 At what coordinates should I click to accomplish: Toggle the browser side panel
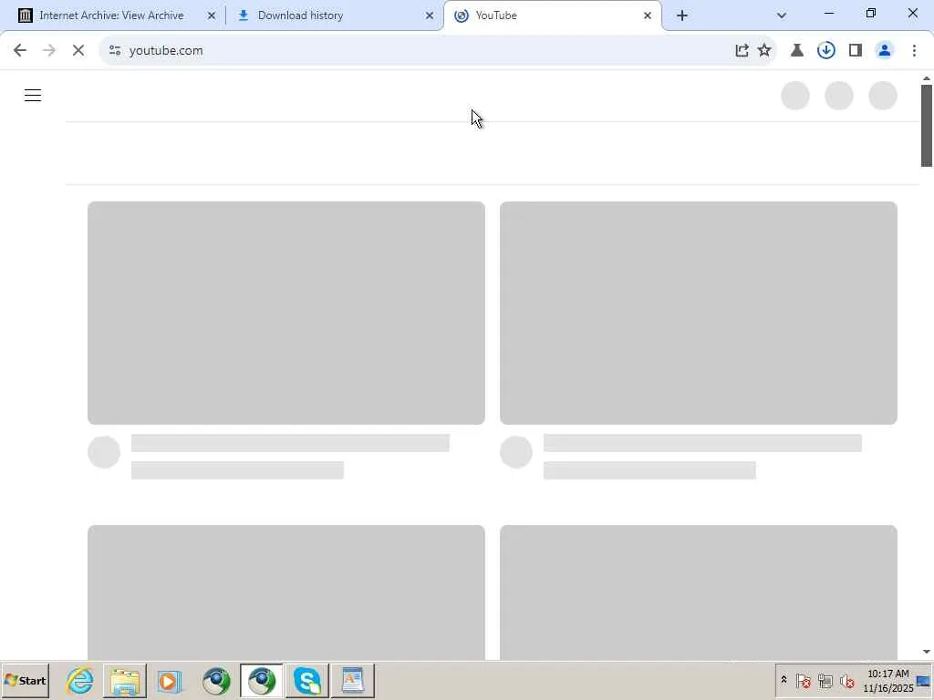click(856, 51)
